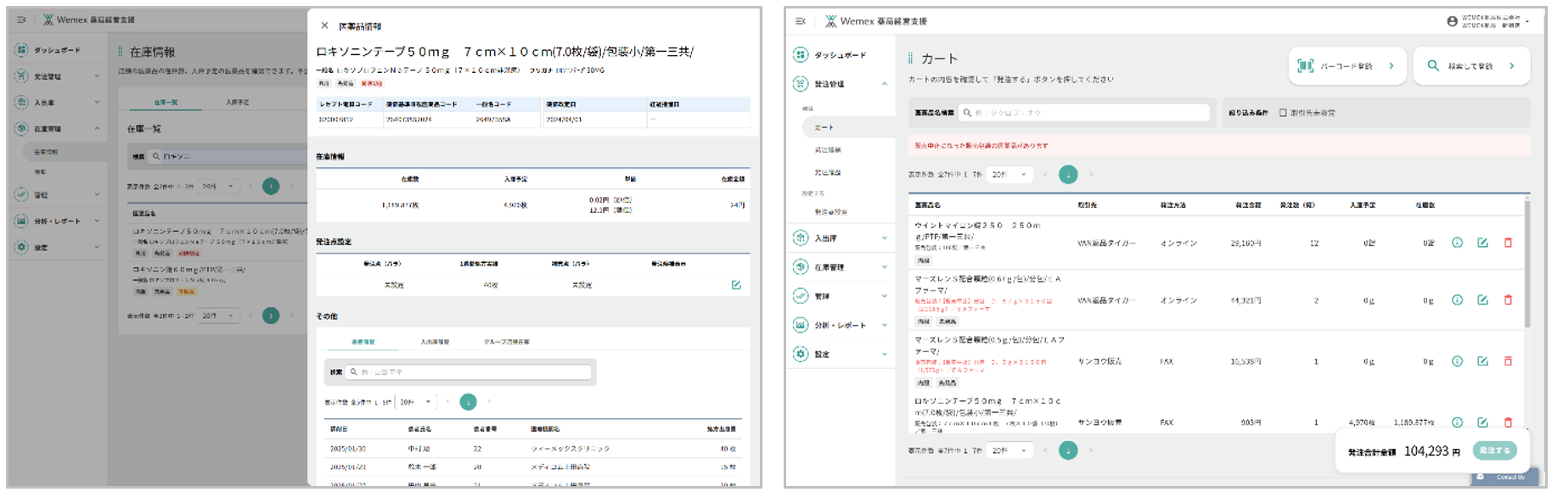View info for the 10,535円 マーズレン row

[x=1457, y=361]
